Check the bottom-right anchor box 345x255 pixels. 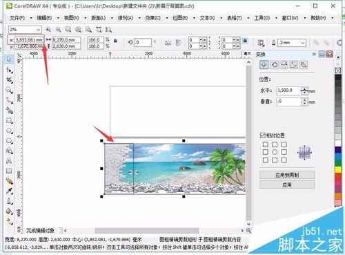tap(284, 160)
